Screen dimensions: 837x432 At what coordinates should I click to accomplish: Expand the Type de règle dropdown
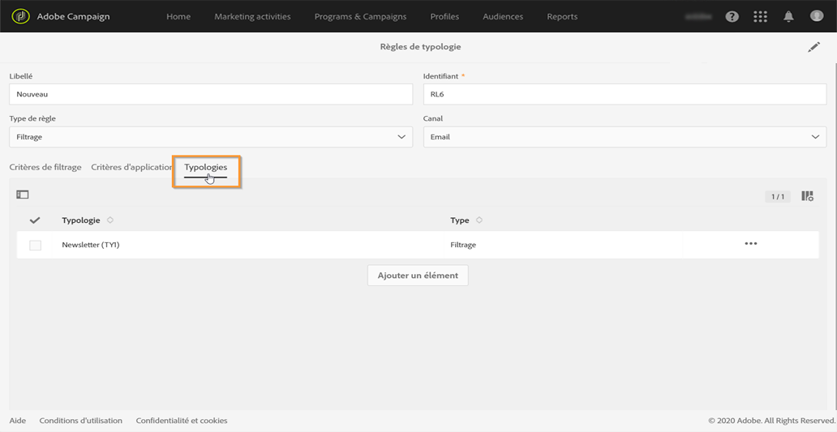click(211, 137)
